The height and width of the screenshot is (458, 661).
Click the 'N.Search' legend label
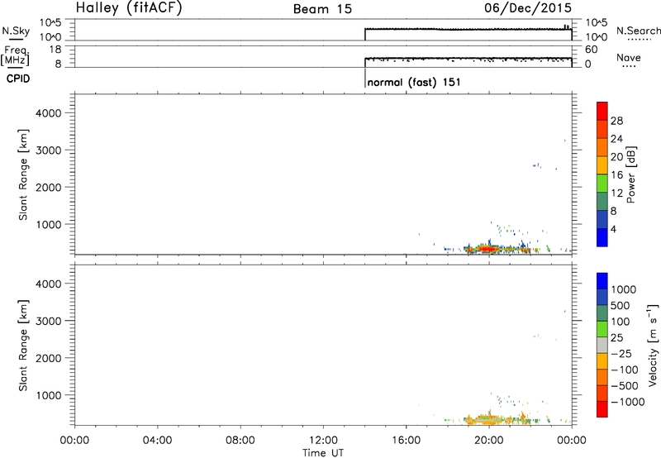click(639, 31)
